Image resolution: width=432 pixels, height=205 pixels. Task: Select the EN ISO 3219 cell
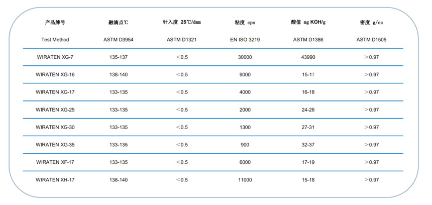click(245, 40)
